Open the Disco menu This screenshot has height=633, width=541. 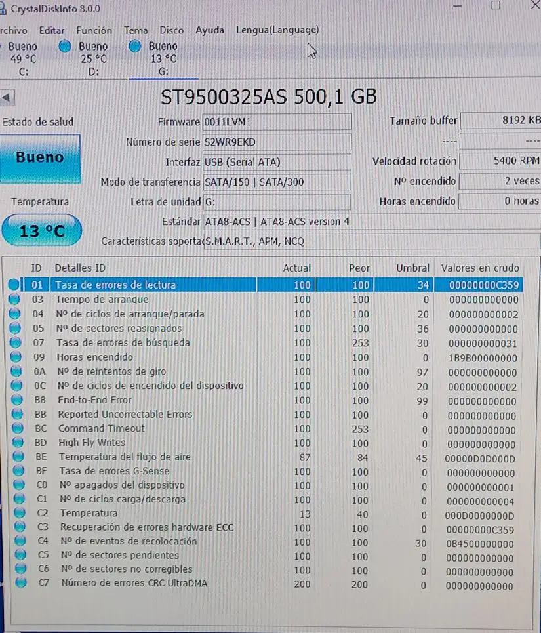171,30
